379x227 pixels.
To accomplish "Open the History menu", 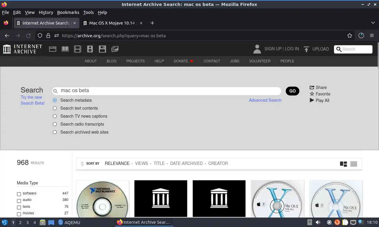I will pos(46,12).
